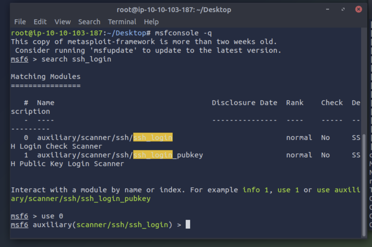Screen dimensions: 372x247
Task: Click the underlined msf6 prompt label
Action: coord(19,224)
